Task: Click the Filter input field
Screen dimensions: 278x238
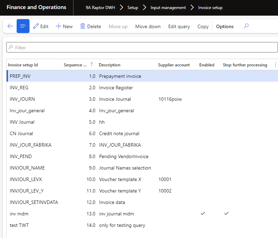Action: pos(142,48)
